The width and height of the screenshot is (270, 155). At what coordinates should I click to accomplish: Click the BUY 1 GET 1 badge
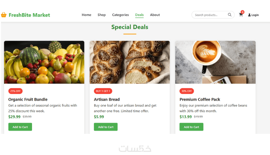[x=103, y=91]
